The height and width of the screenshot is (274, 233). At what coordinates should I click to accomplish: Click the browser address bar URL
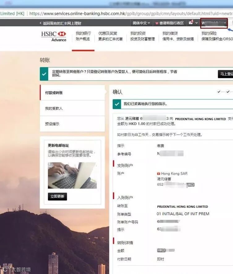[131, 13]
